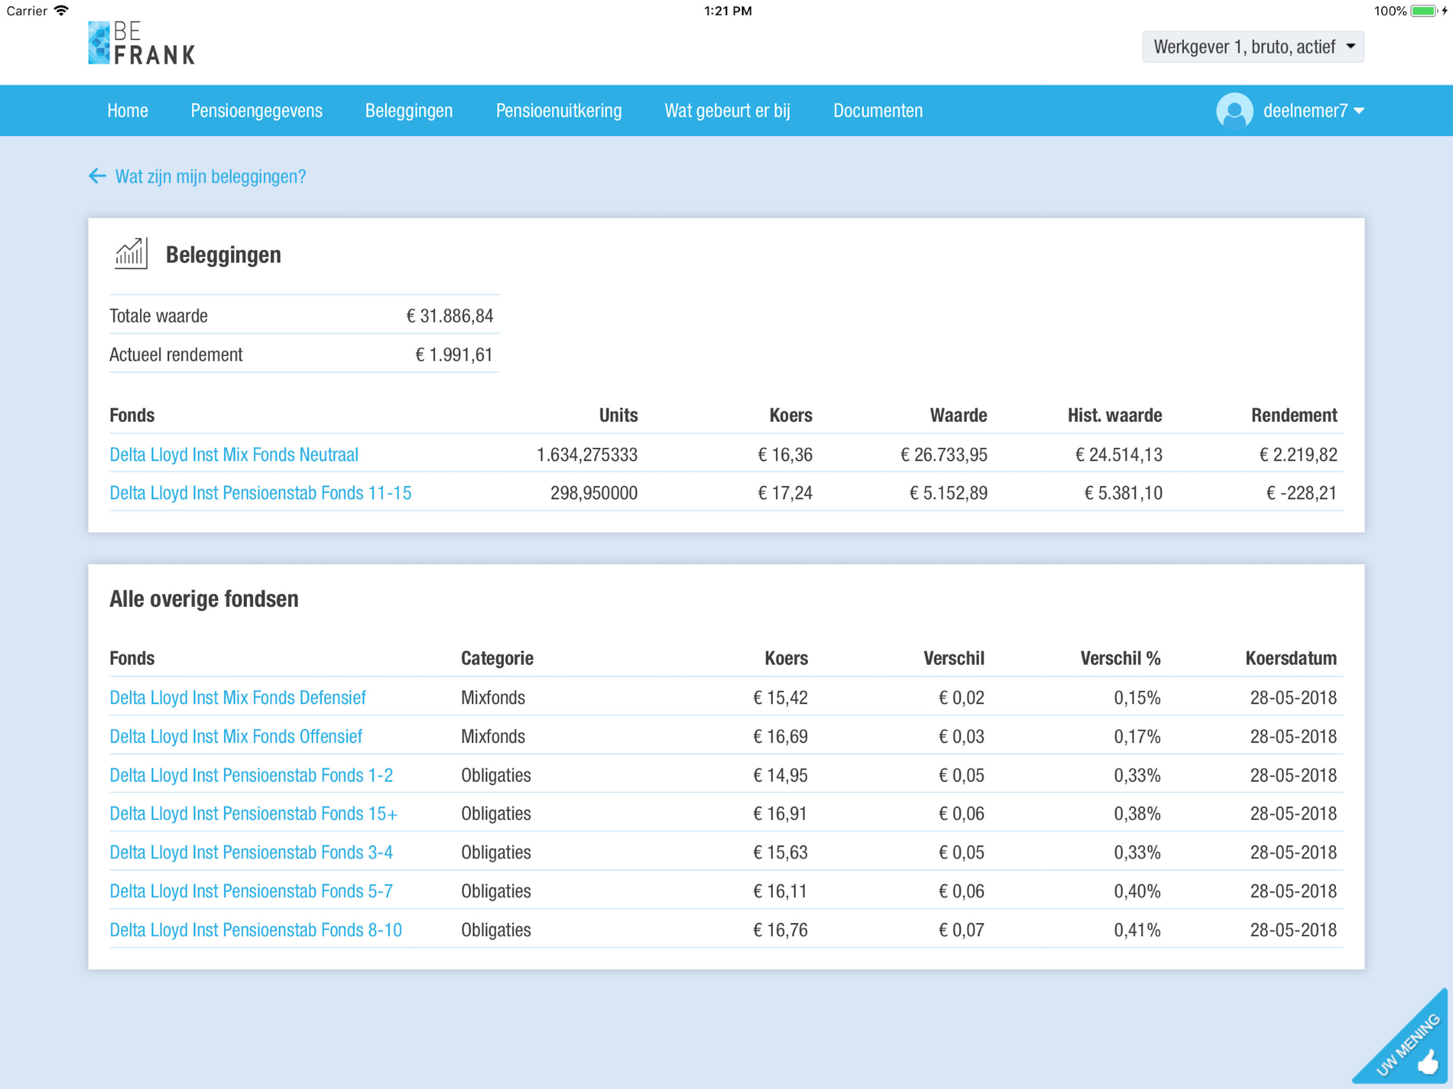Click the Categorie column header
The width and height of the screenshot is (1453, 1089).
[x=497, y=658]
